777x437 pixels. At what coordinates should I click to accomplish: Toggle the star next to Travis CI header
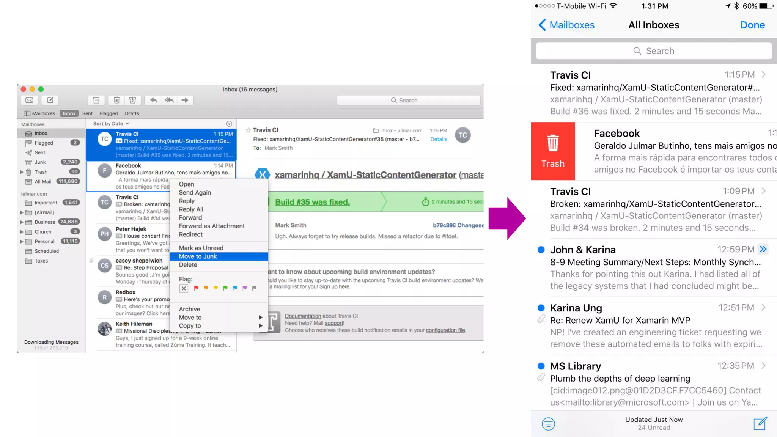coord(248,130)
